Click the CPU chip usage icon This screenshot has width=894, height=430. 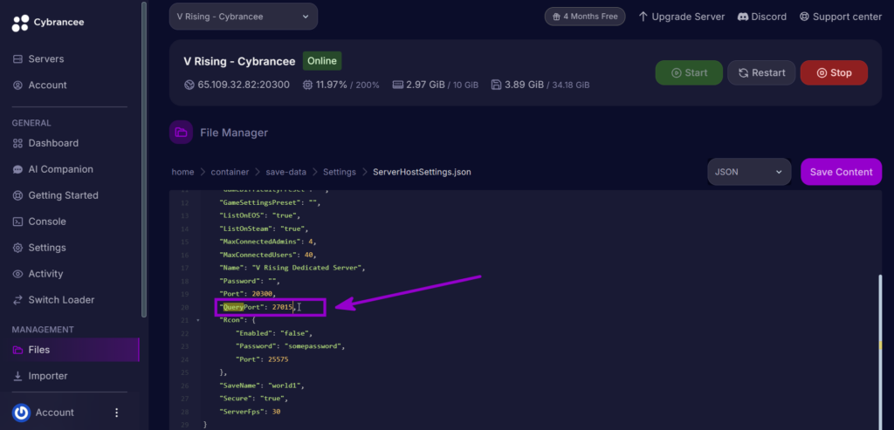coord(308,85)
